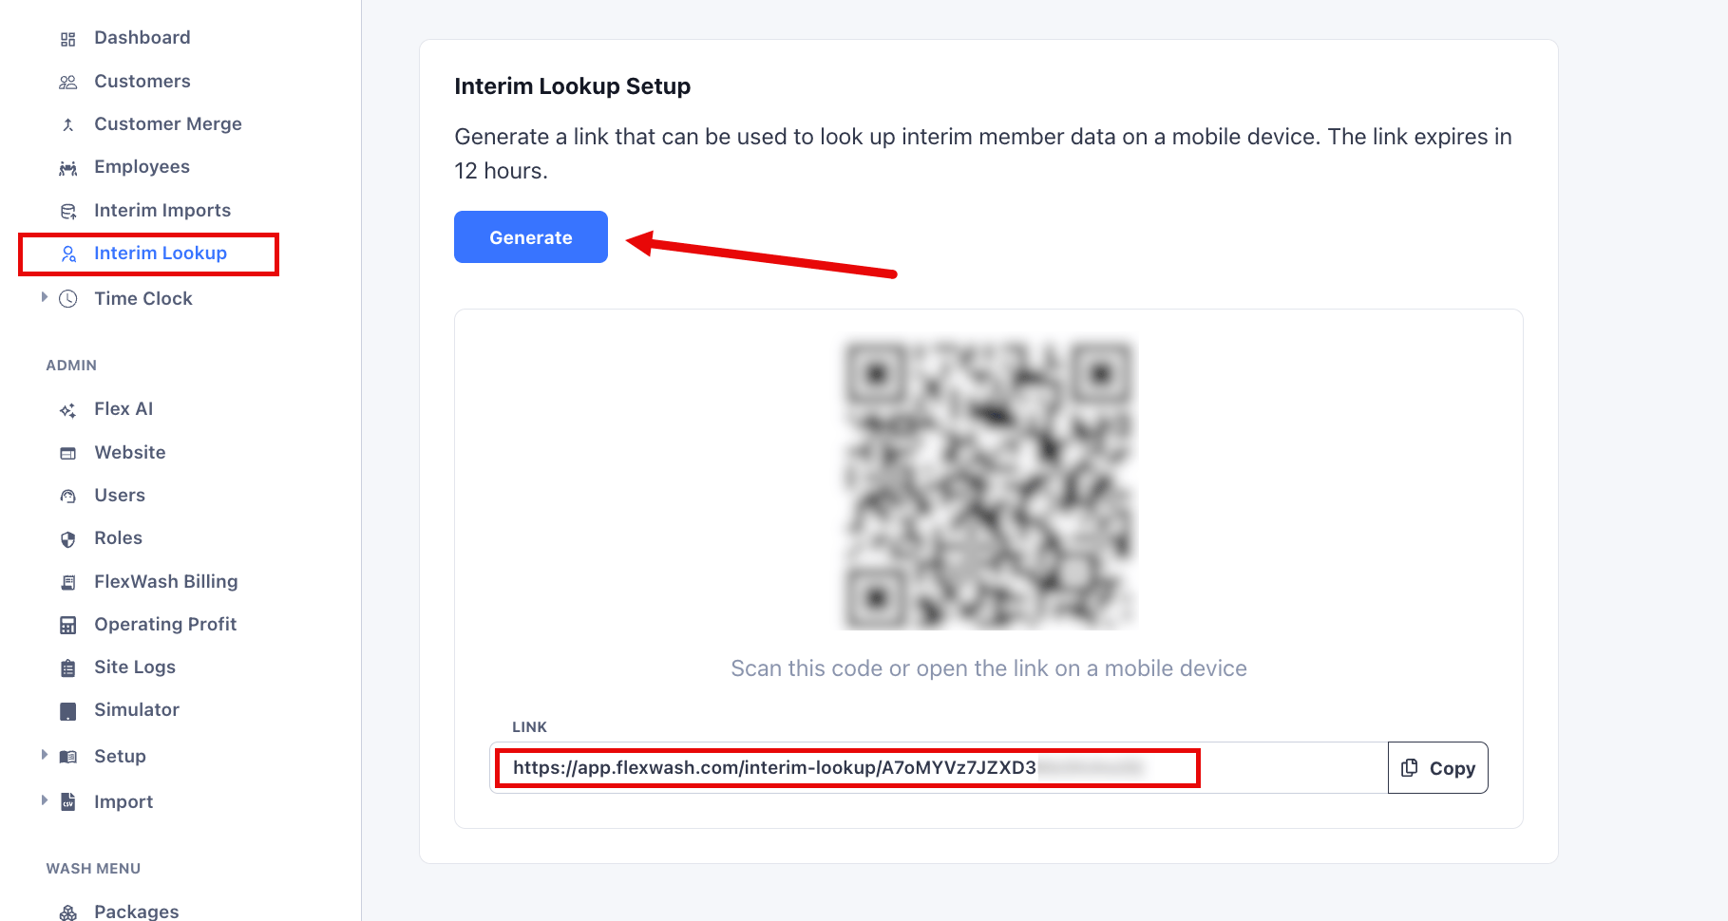Open the Import menu item
The height and width of the screenshot is (921, 1728).
click(x=123, y=802)
